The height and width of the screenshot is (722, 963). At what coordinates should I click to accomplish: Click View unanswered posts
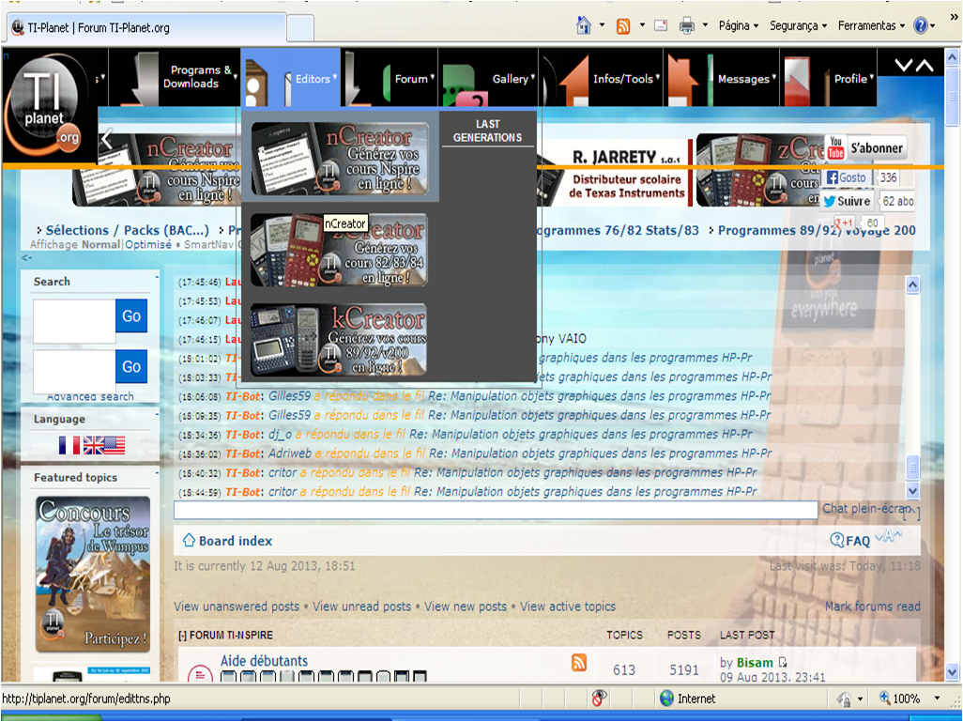coord(237,607)
